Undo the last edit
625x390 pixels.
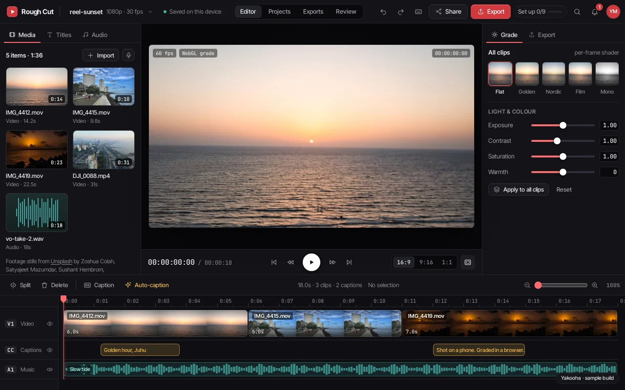point(383,12)
